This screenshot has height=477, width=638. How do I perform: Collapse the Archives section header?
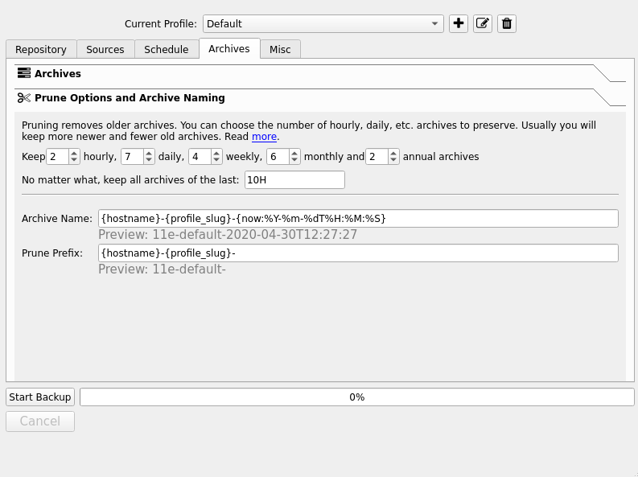(x=58, y=74)
